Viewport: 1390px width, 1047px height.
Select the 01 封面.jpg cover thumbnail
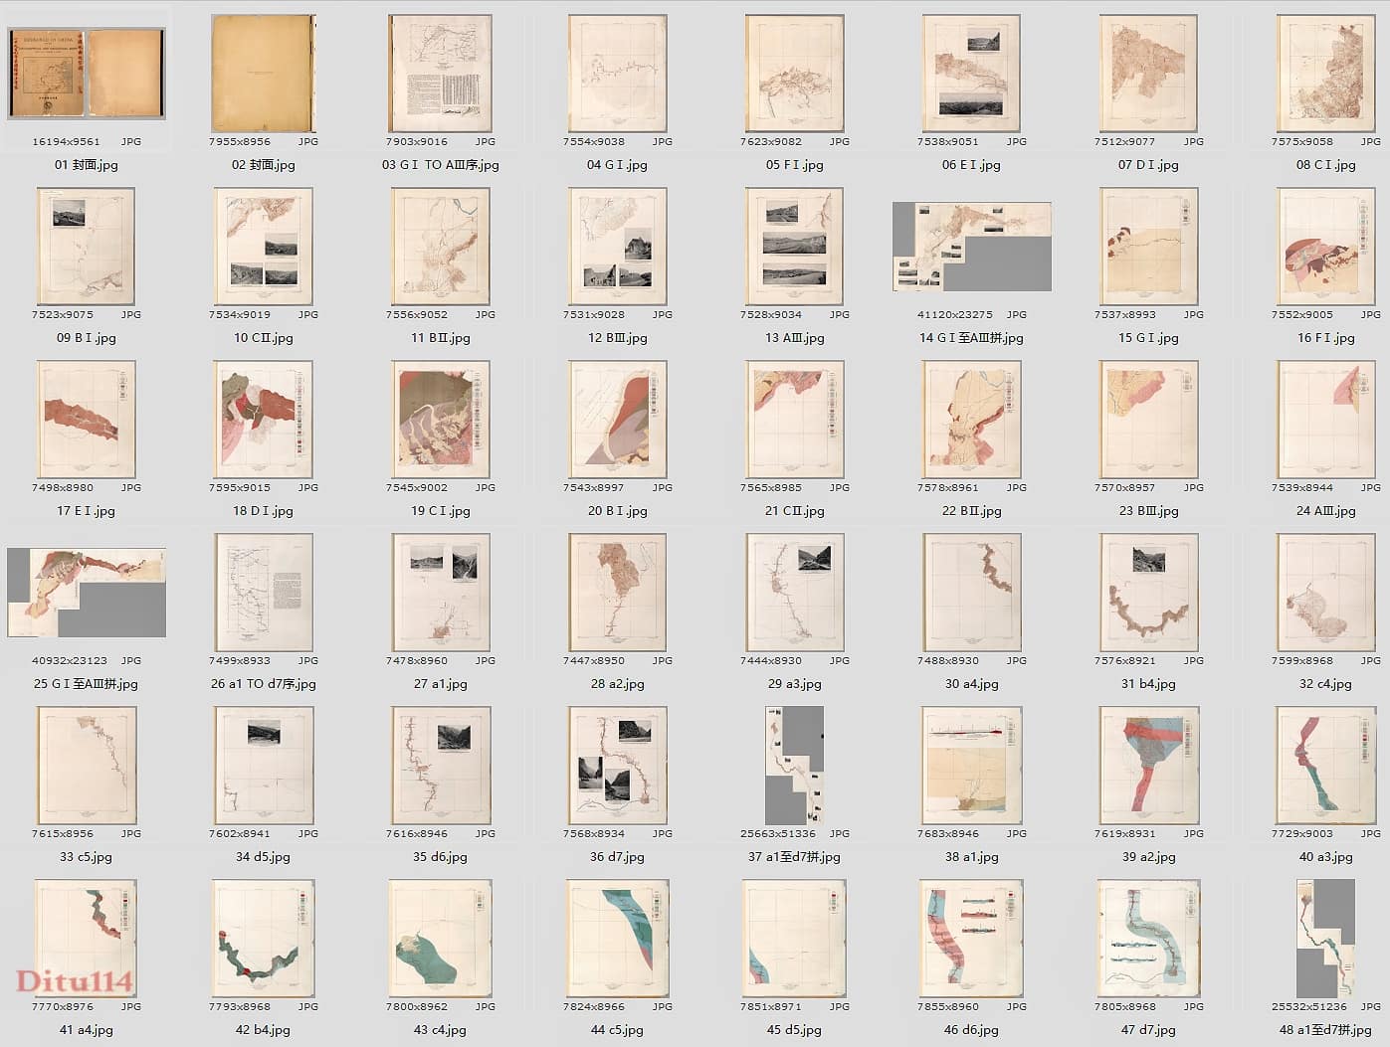point(86,74)
